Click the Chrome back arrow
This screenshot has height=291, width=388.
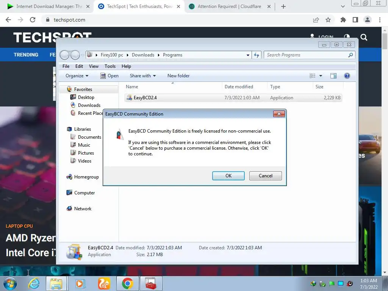(8, 20)
